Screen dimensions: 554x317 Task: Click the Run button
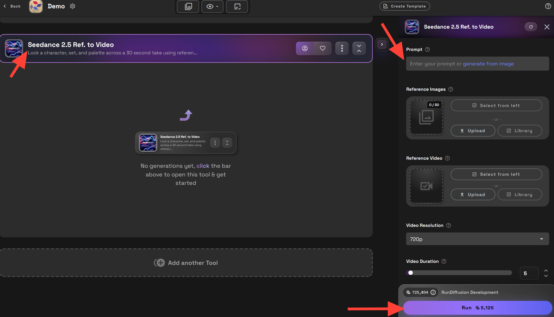[478, 308]
